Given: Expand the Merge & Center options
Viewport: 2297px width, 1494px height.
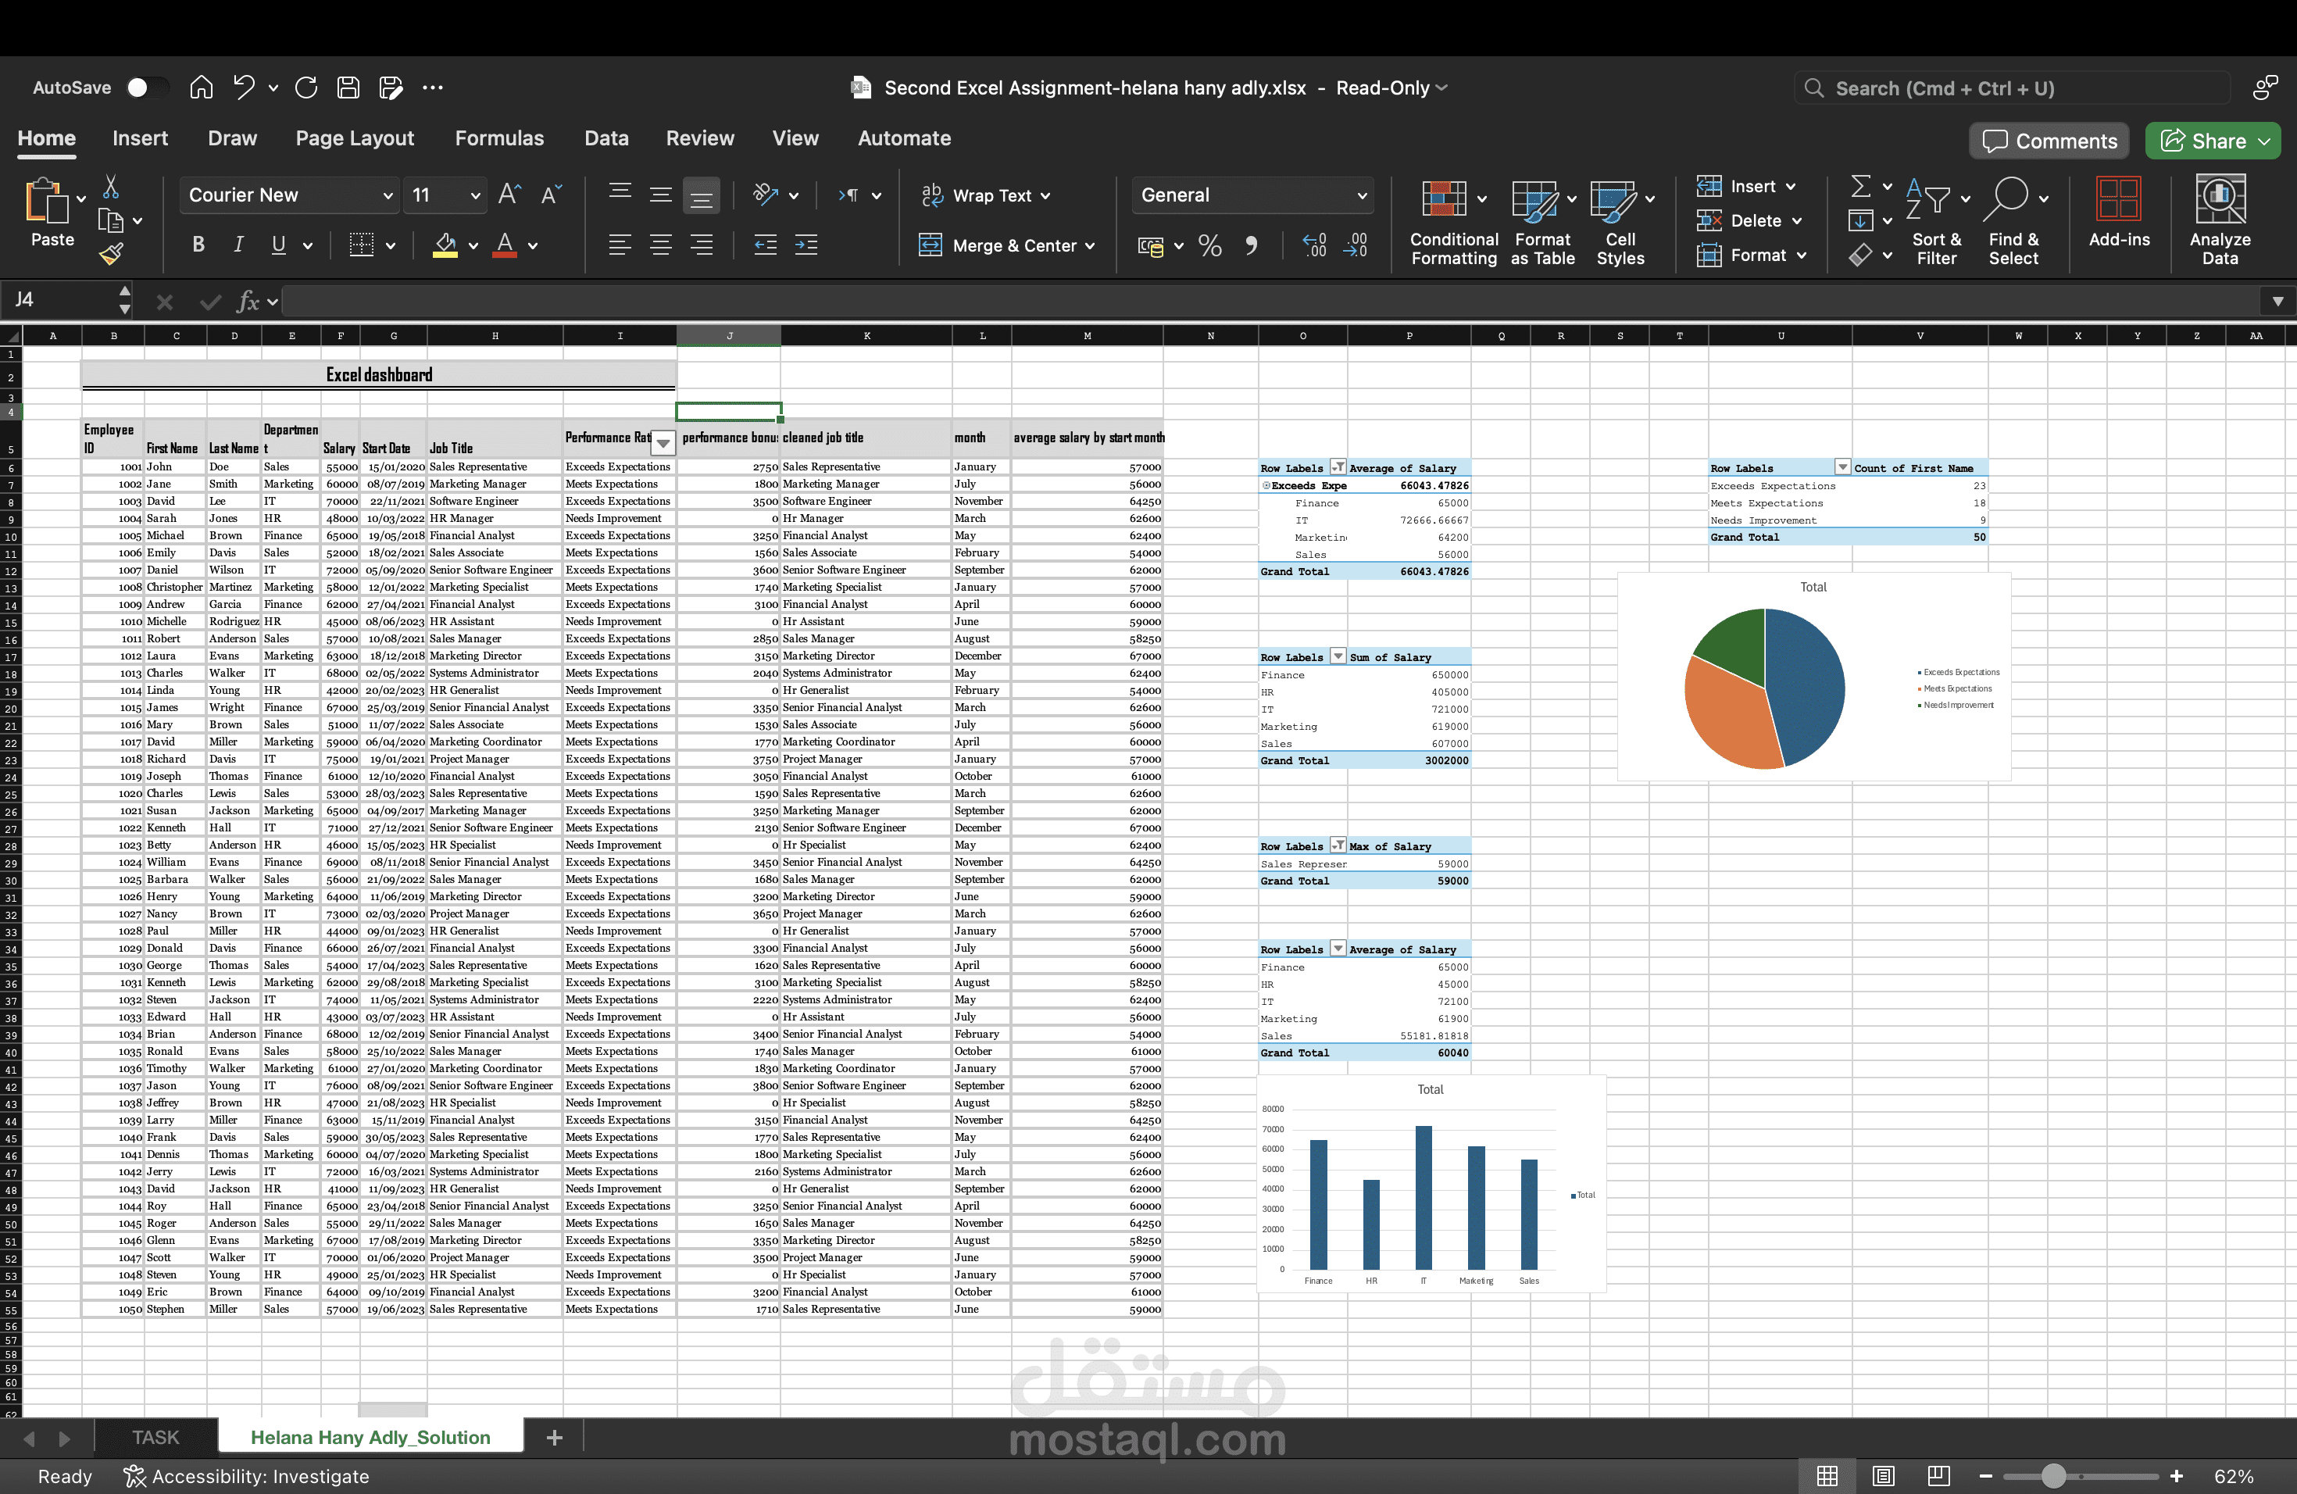Looking at the screenshot, I should (x=1091, y=246).
